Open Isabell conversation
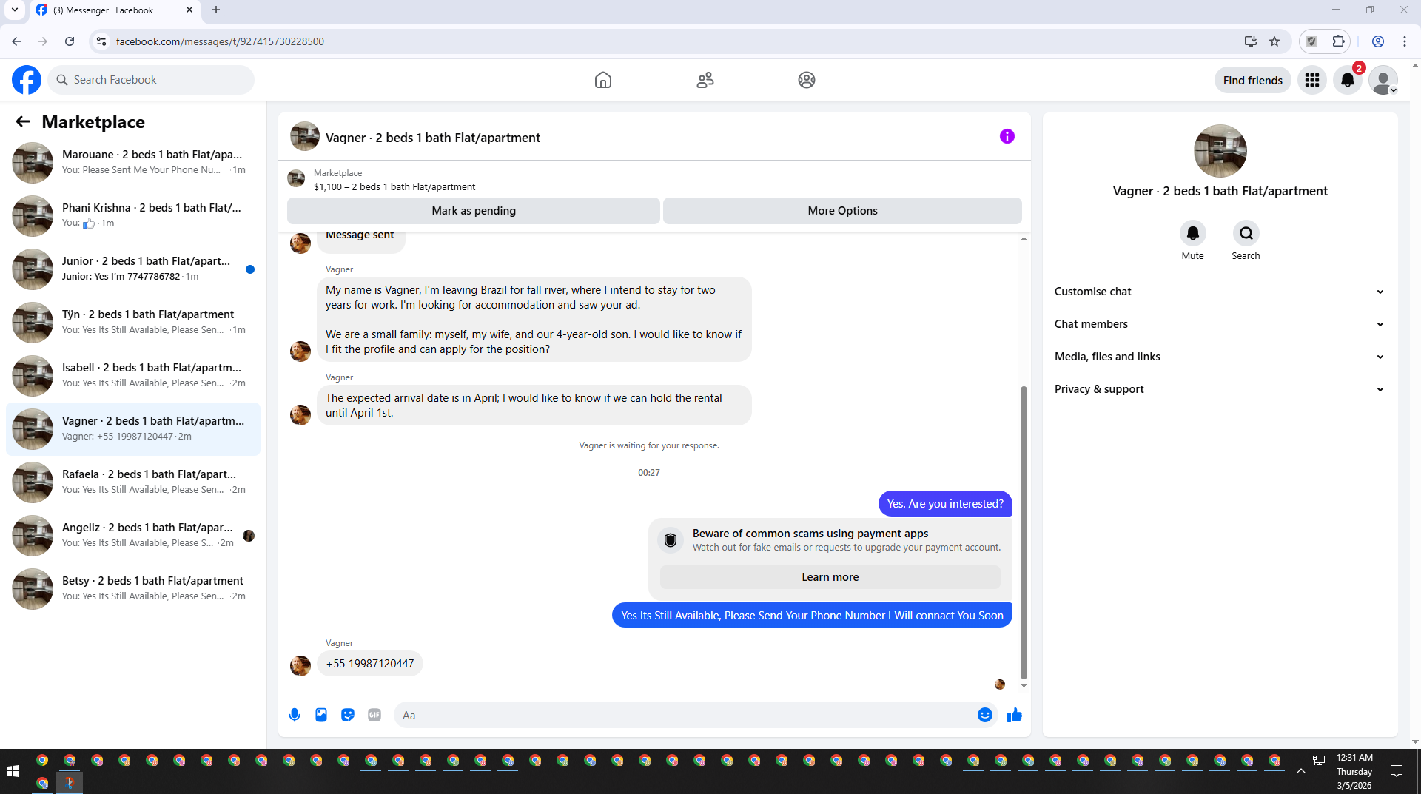 point(133,376)
